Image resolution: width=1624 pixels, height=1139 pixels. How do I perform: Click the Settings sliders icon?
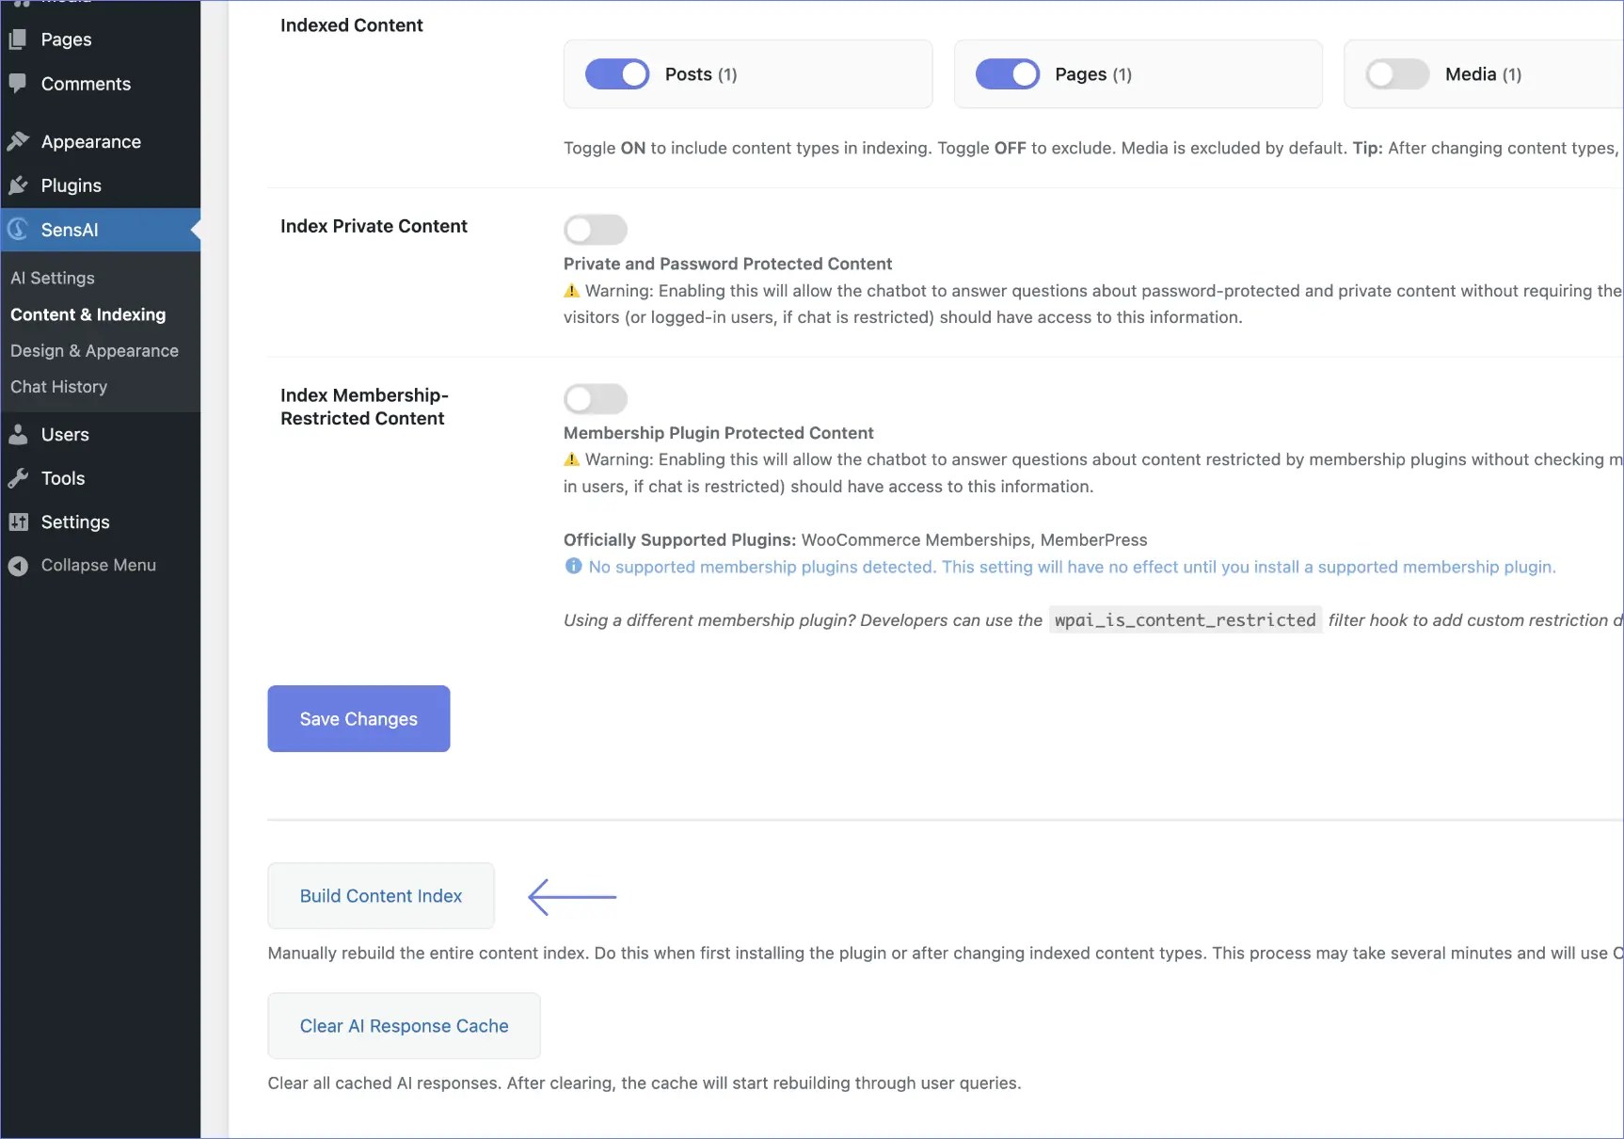(x=18, y=521)
